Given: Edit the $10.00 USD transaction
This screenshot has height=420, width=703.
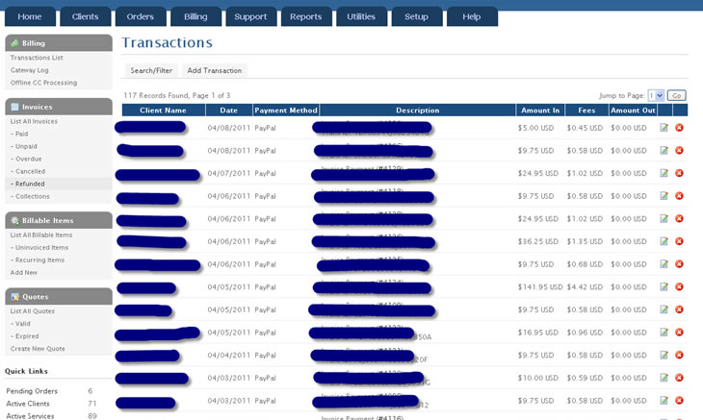Looking at the screenshot, I should click(664, 378).
